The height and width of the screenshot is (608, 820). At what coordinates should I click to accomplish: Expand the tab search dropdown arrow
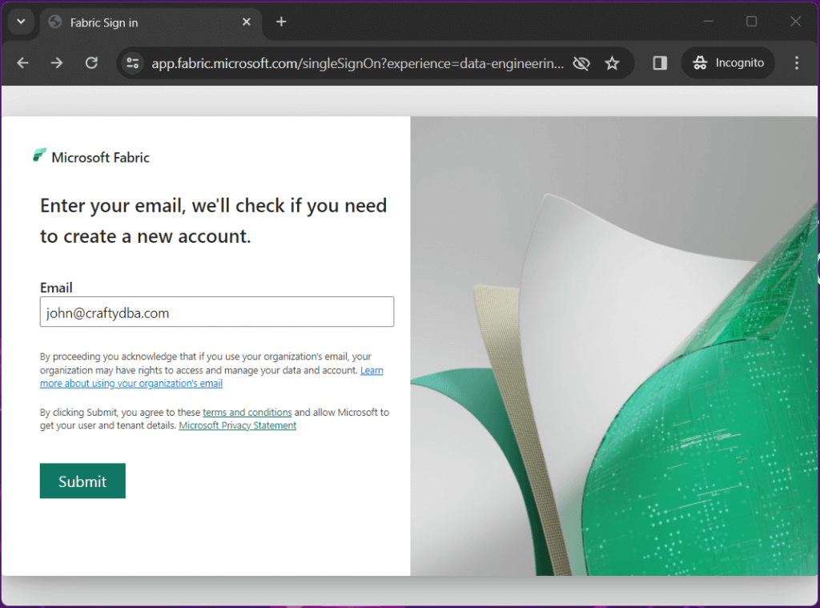point(21,22)
